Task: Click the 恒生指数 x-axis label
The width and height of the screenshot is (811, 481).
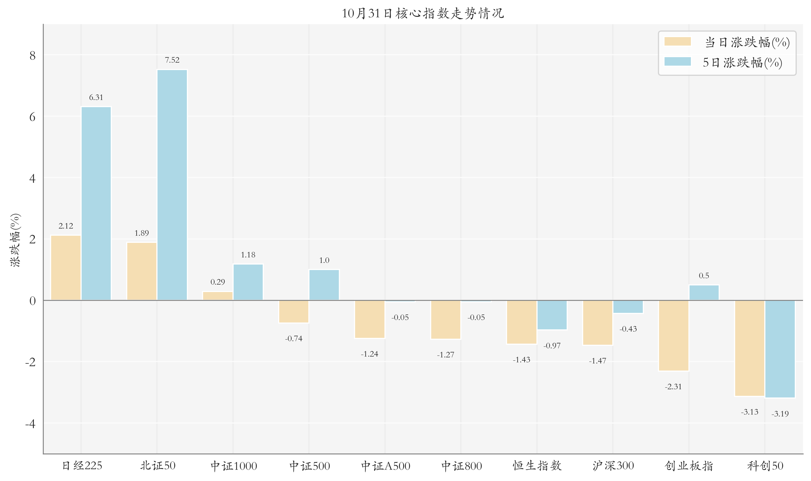Action: pyautogui.click(x=537, y=466)
